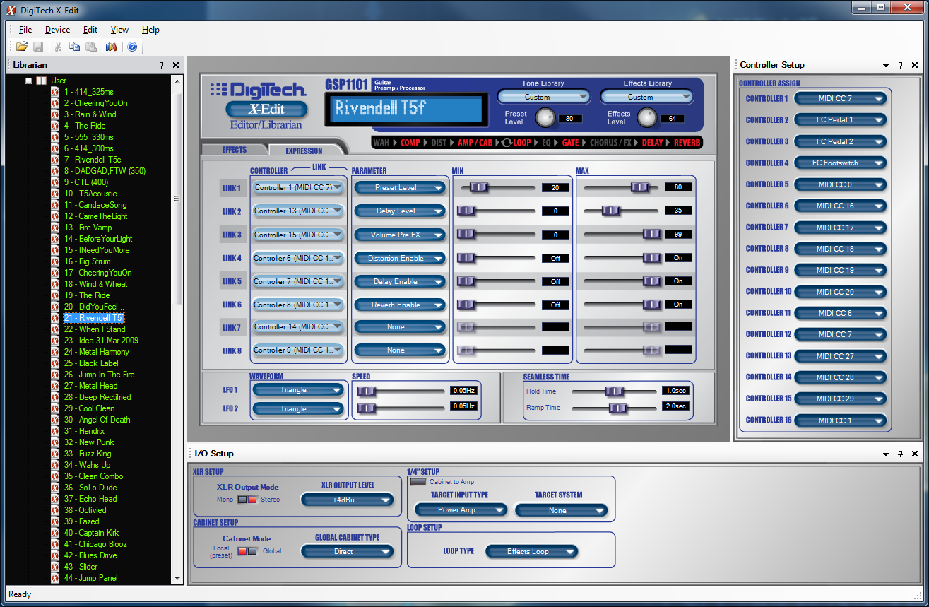Open LFO 1 Triangle waveform dropdown
Screen dimensions: 929x607
click(x=298, y=390)
